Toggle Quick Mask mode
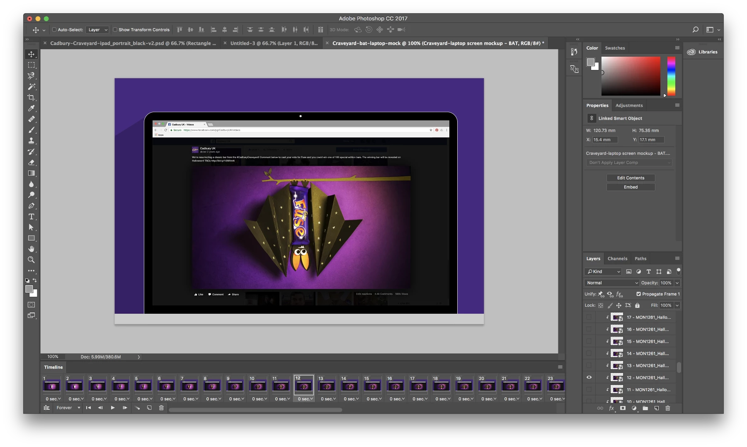This screenshot has height=447, width=747. coord(31,305)
